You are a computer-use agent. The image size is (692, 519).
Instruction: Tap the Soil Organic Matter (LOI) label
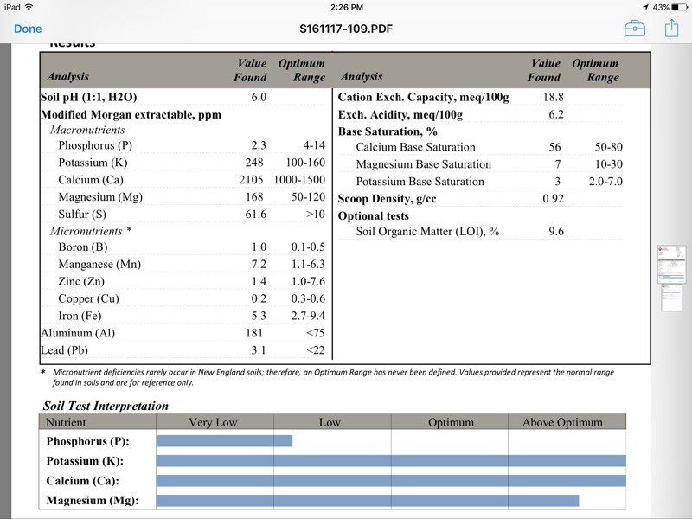427,232
